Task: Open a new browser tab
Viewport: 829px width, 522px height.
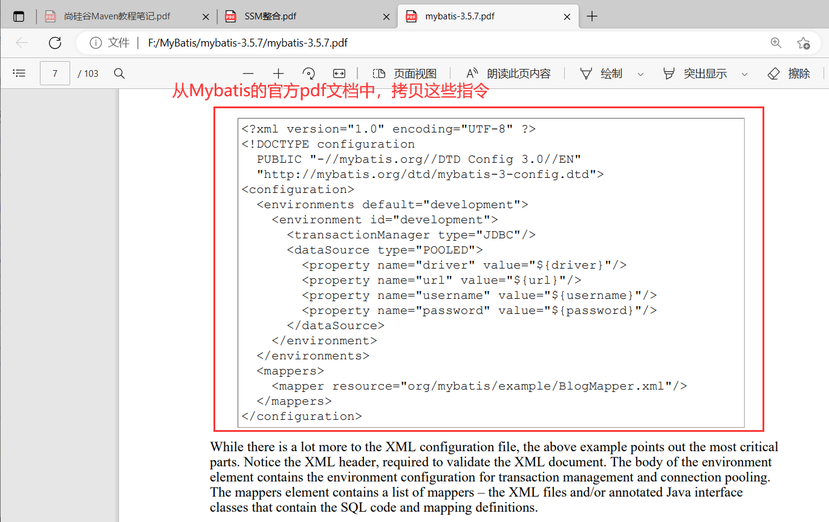Action: click(592, 16)
